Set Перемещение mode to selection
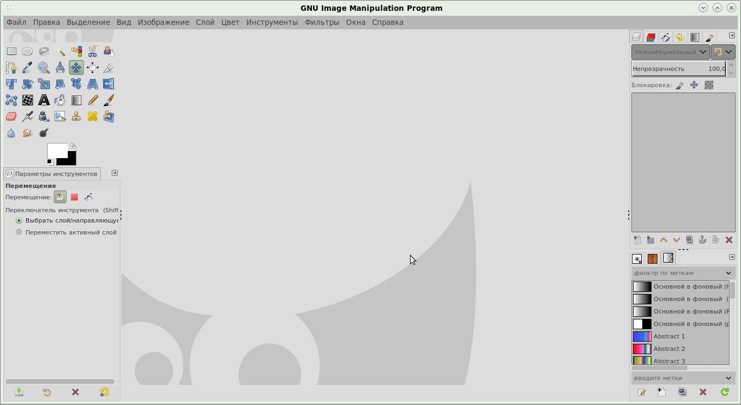This screenshot has height=405, width=741. click(74, 197)
